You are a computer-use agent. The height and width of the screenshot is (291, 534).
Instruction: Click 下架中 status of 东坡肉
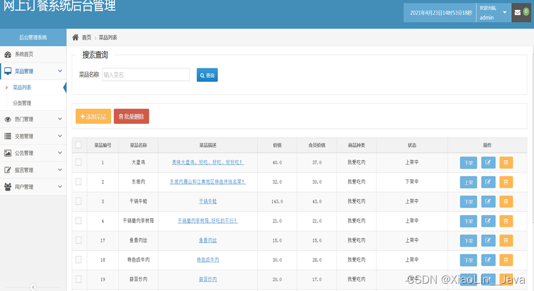(x=412, y=182)
